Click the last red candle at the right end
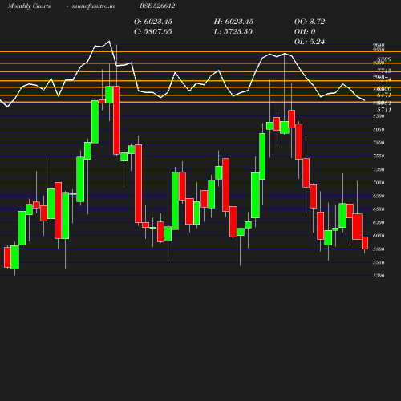Screen dimensions: 401x401 [x=365, y=243]
